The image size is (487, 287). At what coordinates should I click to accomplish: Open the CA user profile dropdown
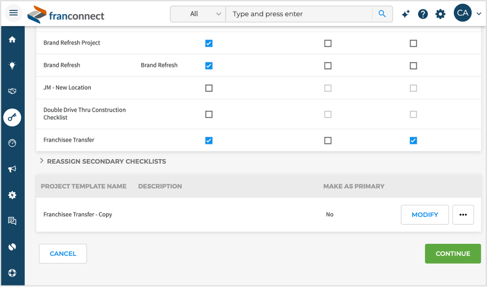(468, 14)
